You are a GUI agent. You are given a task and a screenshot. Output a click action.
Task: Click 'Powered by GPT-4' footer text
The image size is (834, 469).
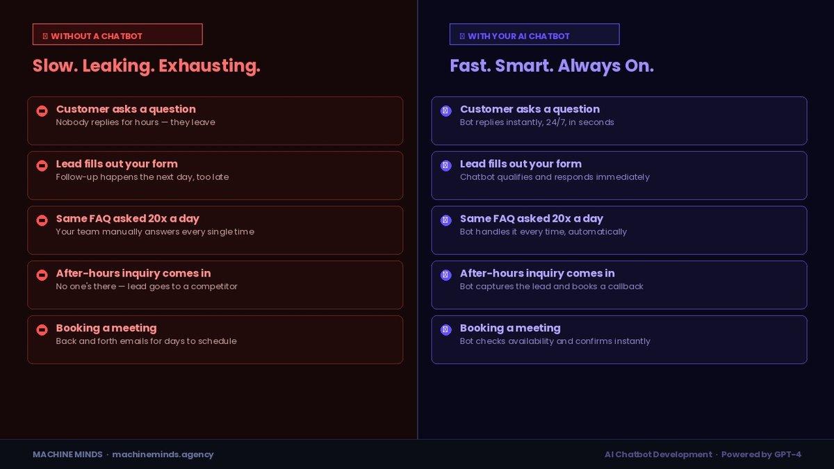761,454
